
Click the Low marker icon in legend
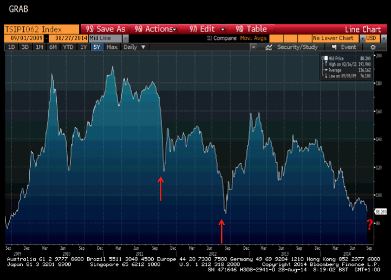click(325, 76)
